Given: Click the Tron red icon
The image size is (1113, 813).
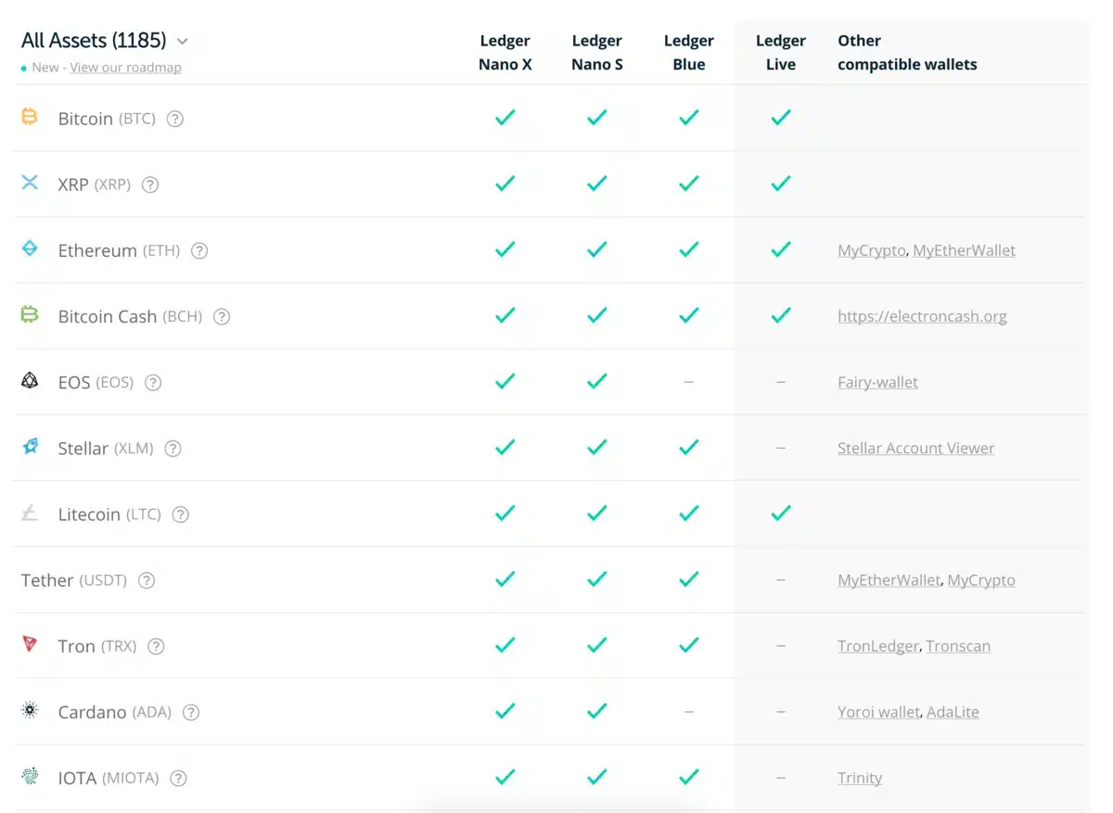Looking at the screenshot, I should [30, 644].
